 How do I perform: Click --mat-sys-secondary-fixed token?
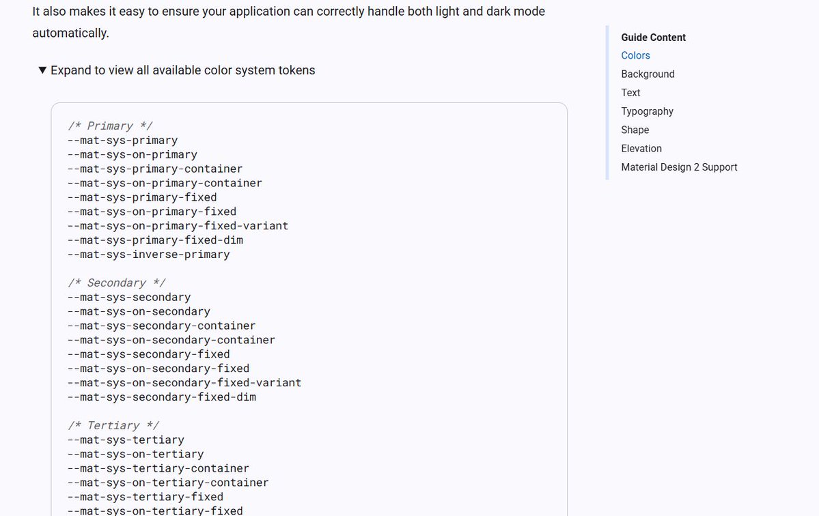coord(148,354)
